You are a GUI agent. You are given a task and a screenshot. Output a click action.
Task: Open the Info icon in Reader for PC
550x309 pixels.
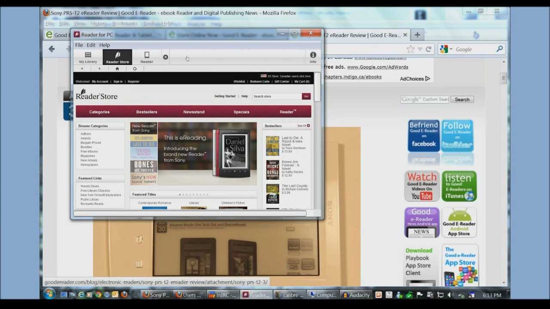[313, 57]
